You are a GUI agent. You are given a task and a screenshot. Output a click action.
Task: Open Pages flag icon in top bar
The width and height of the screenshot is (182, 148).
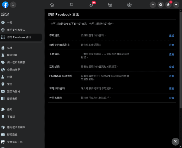point(71,5)
